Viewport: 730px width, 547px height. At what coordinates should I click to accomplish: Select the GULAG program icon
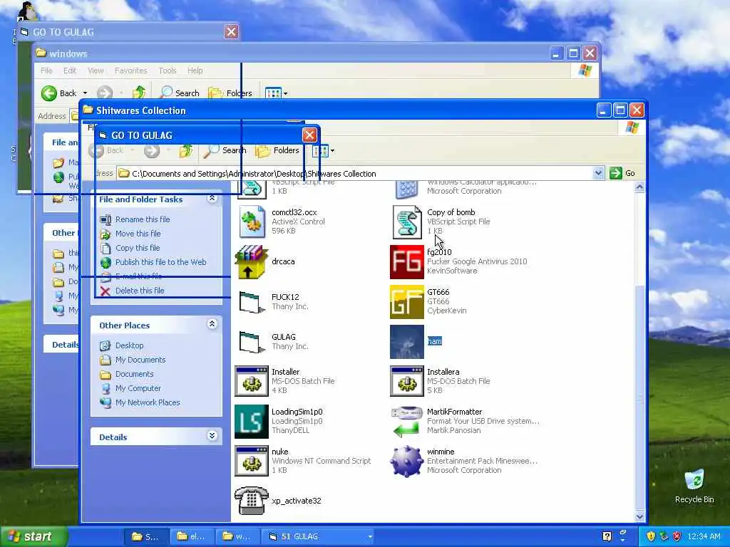(x=252, y=342)
